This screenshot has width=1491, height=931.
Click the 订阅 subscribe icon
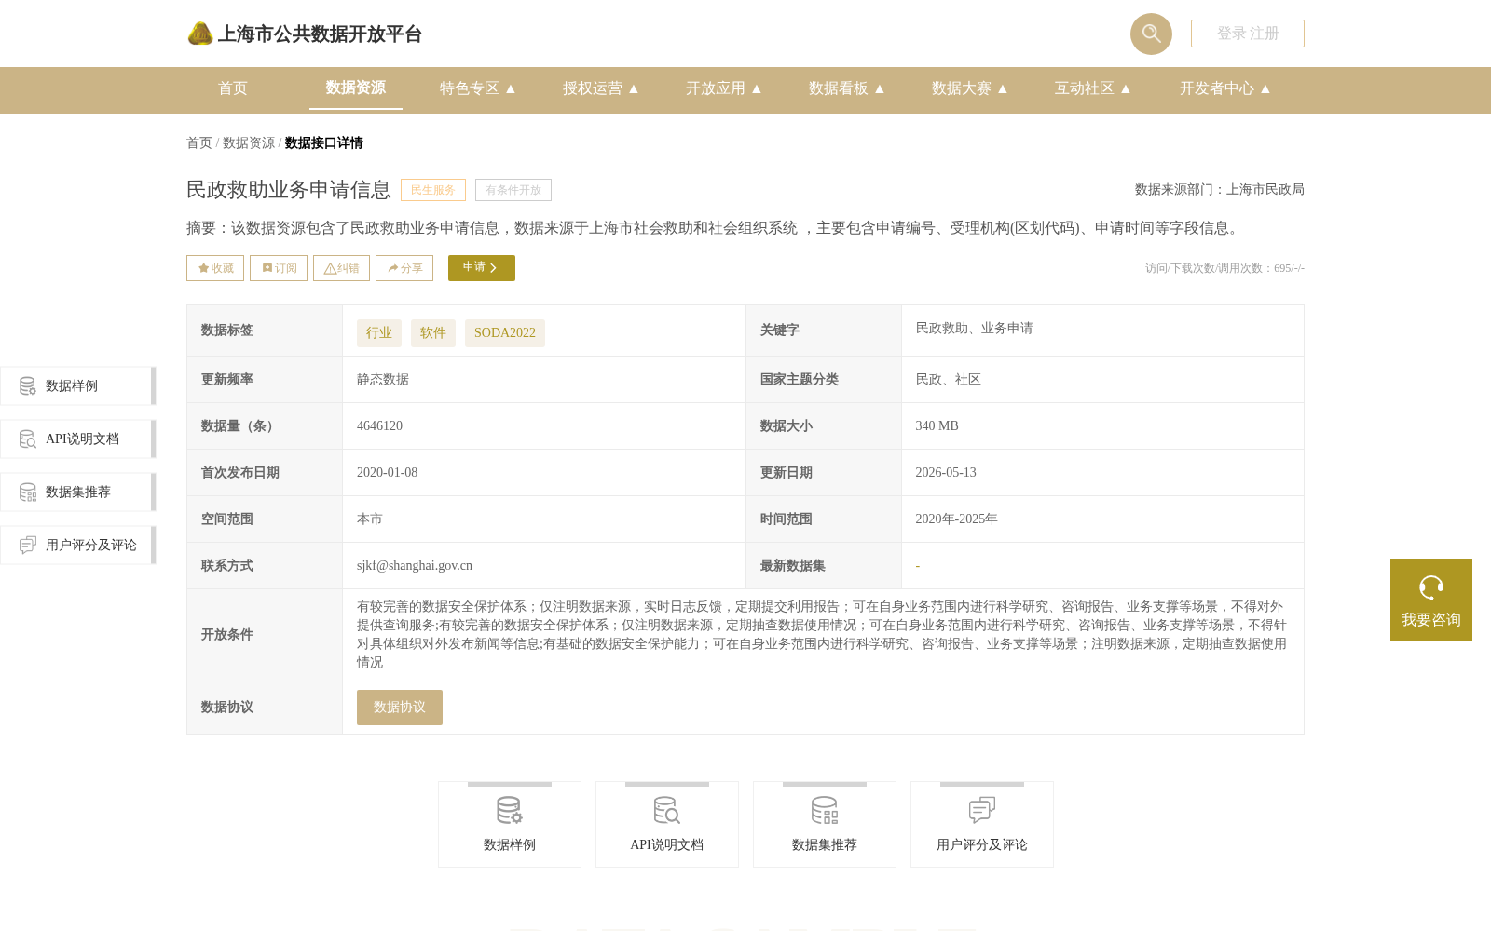pos(267,268)
